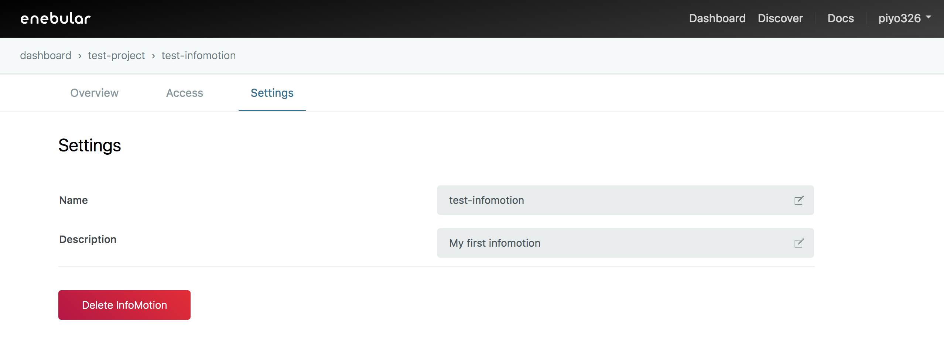Click the Name field label
This screenshot has width=944, height=339.
click(73, 200)
